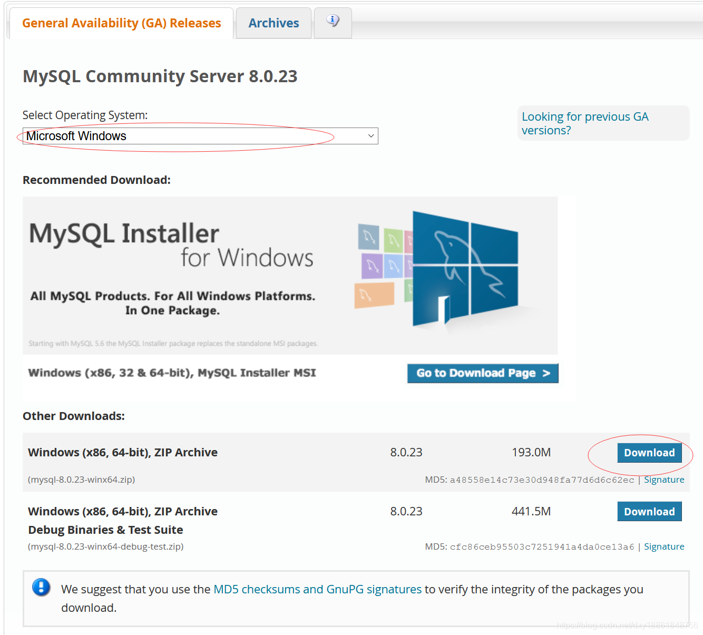Screen dimensions: 703x635
Task: Click MD5 hash cfc86ceb95503c7251941a4da0ce13a6
Action: [x=542, y=546]
